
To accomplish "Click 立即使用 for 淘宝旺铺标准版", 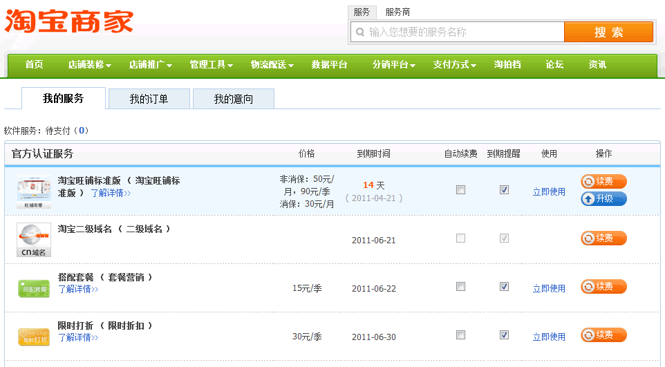I will tap(549, 191).
